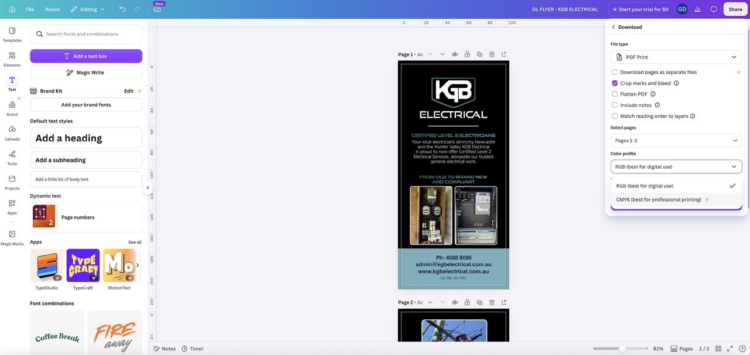The width and height of the screenshot is (750, 355).
Task: Open the Editing mode dropdown
Action: [x=88, y=9]
